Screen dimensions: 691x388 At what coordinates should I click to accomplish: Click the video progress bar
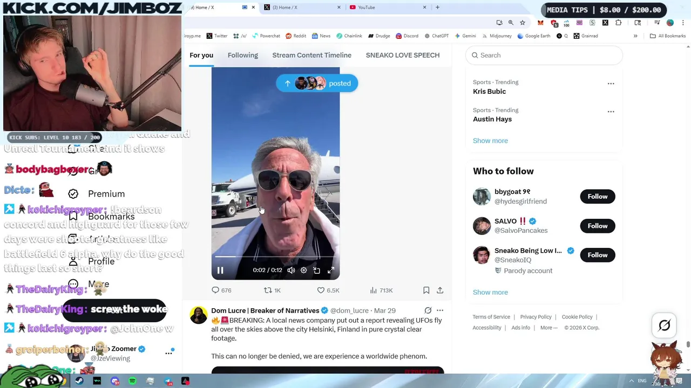(275, 257)
